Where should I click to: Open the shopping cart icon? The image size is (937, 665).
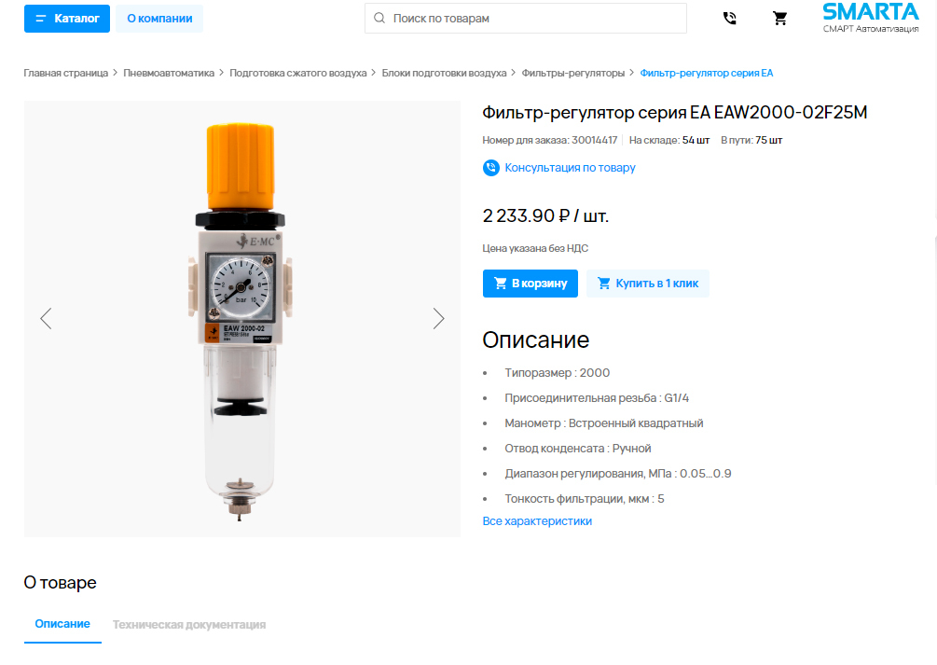(x=779, y=19)
